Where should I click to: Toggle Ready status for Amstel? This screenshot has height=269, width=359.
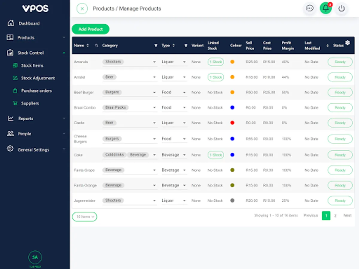pyautogui.click(x=340, y=77)
